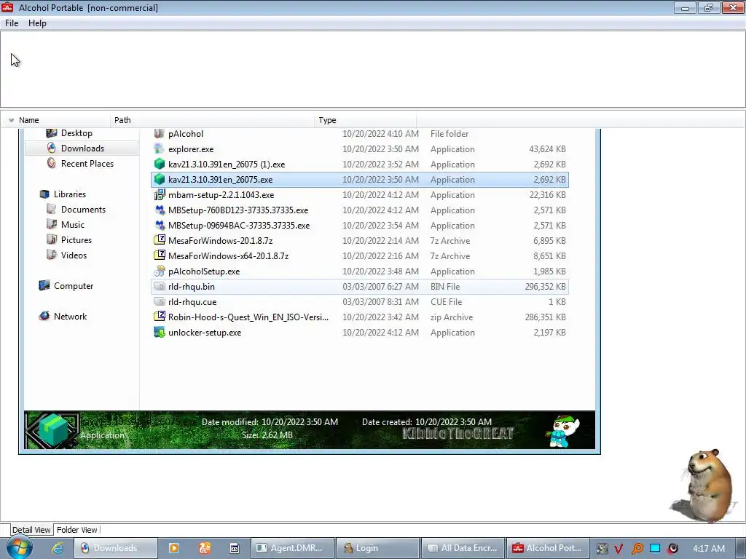The height and width of the screenshot is (559, 746).
Task: Click the 4:17 AM taskbar clock
Action: [x=709, y=549]
